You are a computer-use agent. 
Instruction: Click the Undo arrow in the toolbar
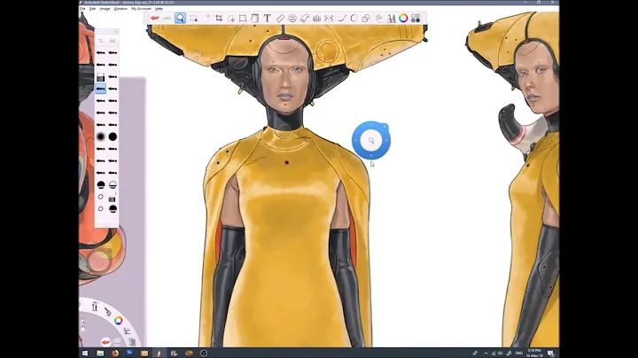tap(154, 19)
